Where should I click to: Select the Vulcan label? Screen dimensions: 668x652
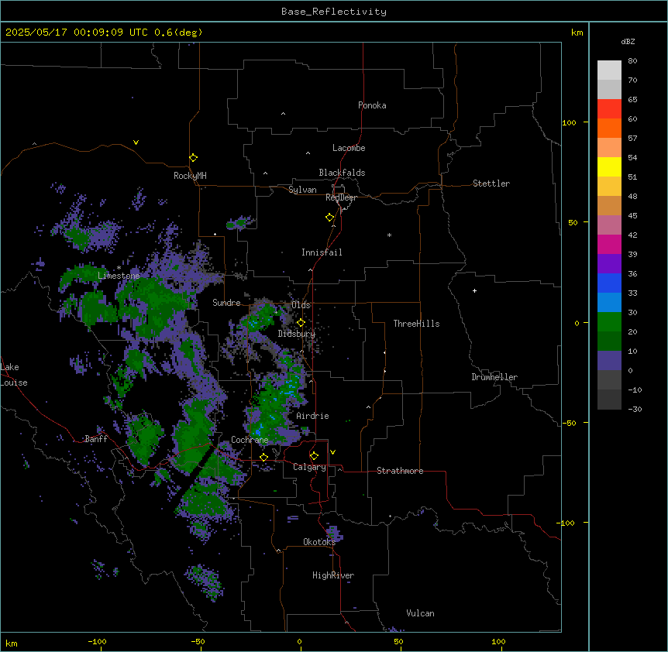(x=420, y=613)
